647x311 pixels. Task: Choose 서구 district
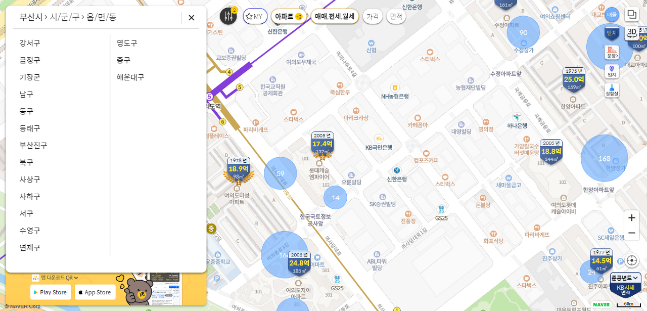[26, 213]
